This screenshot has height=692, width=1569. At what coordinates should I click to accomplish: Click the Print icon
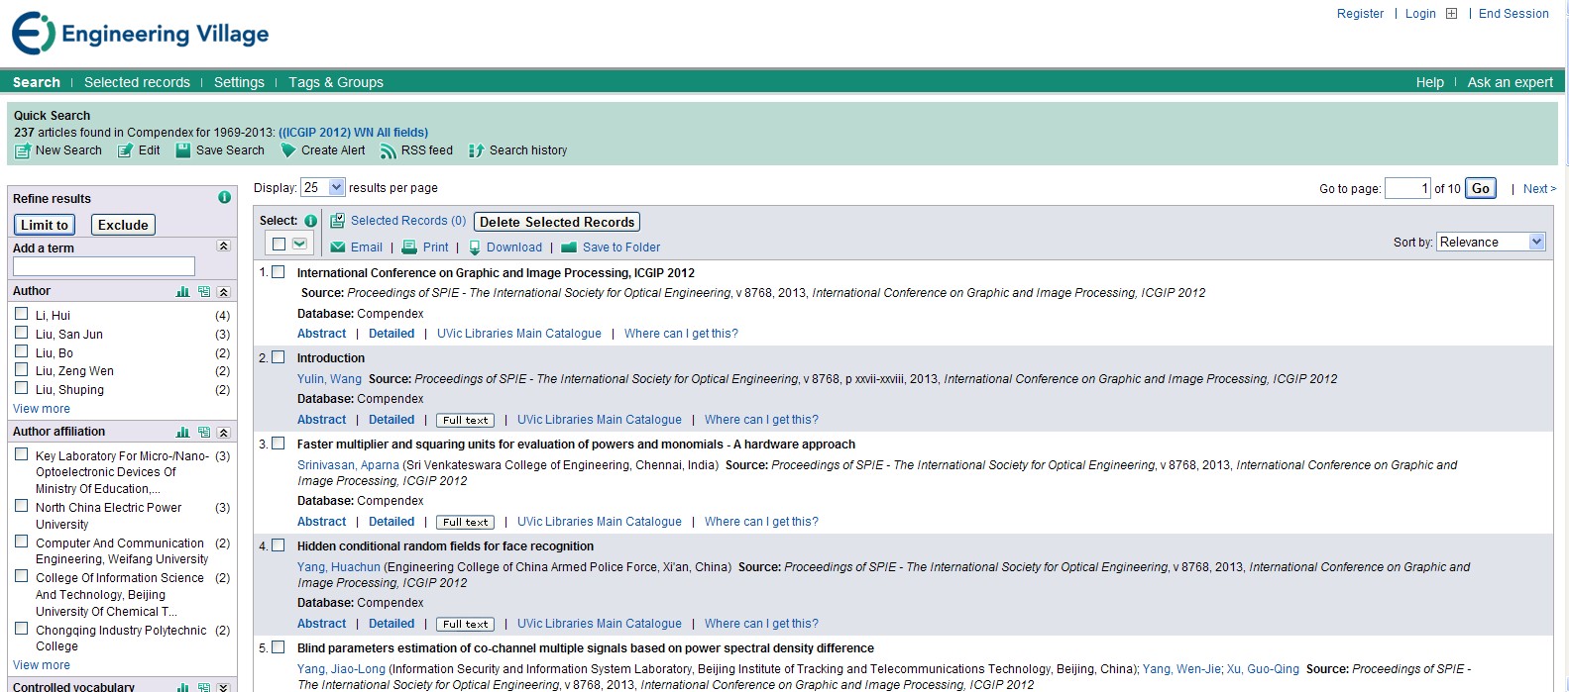pyautogui.click(x=409, y=247)
